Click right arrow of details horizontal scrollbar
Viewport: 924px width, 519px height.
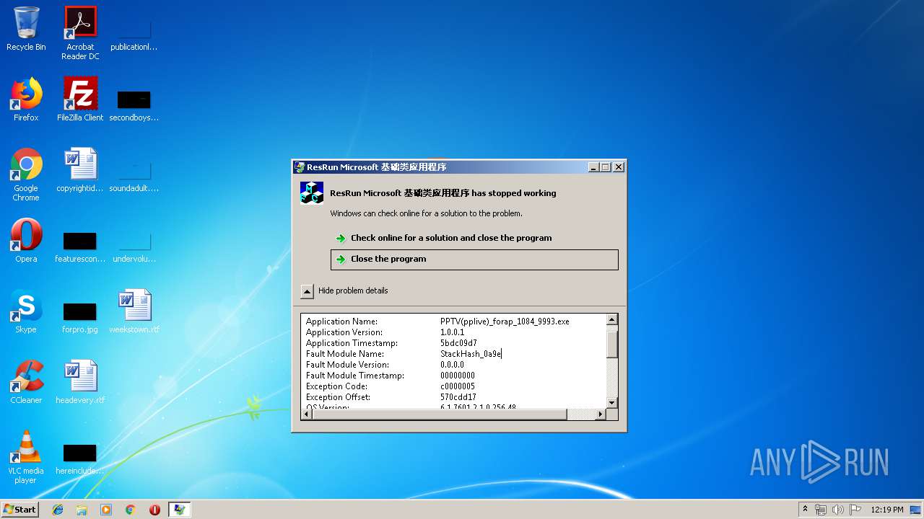pos(600,414)
